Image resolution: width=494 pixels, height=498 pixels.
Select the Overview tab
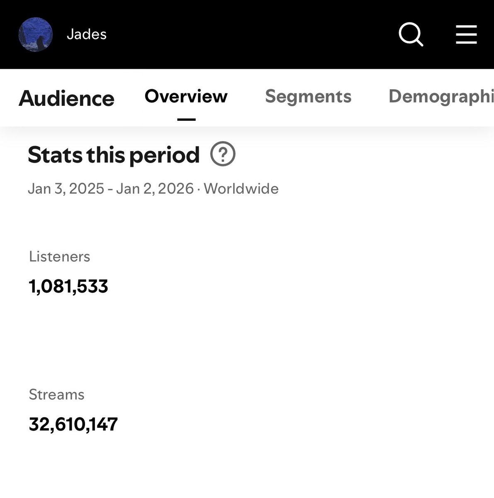point(186,96)
